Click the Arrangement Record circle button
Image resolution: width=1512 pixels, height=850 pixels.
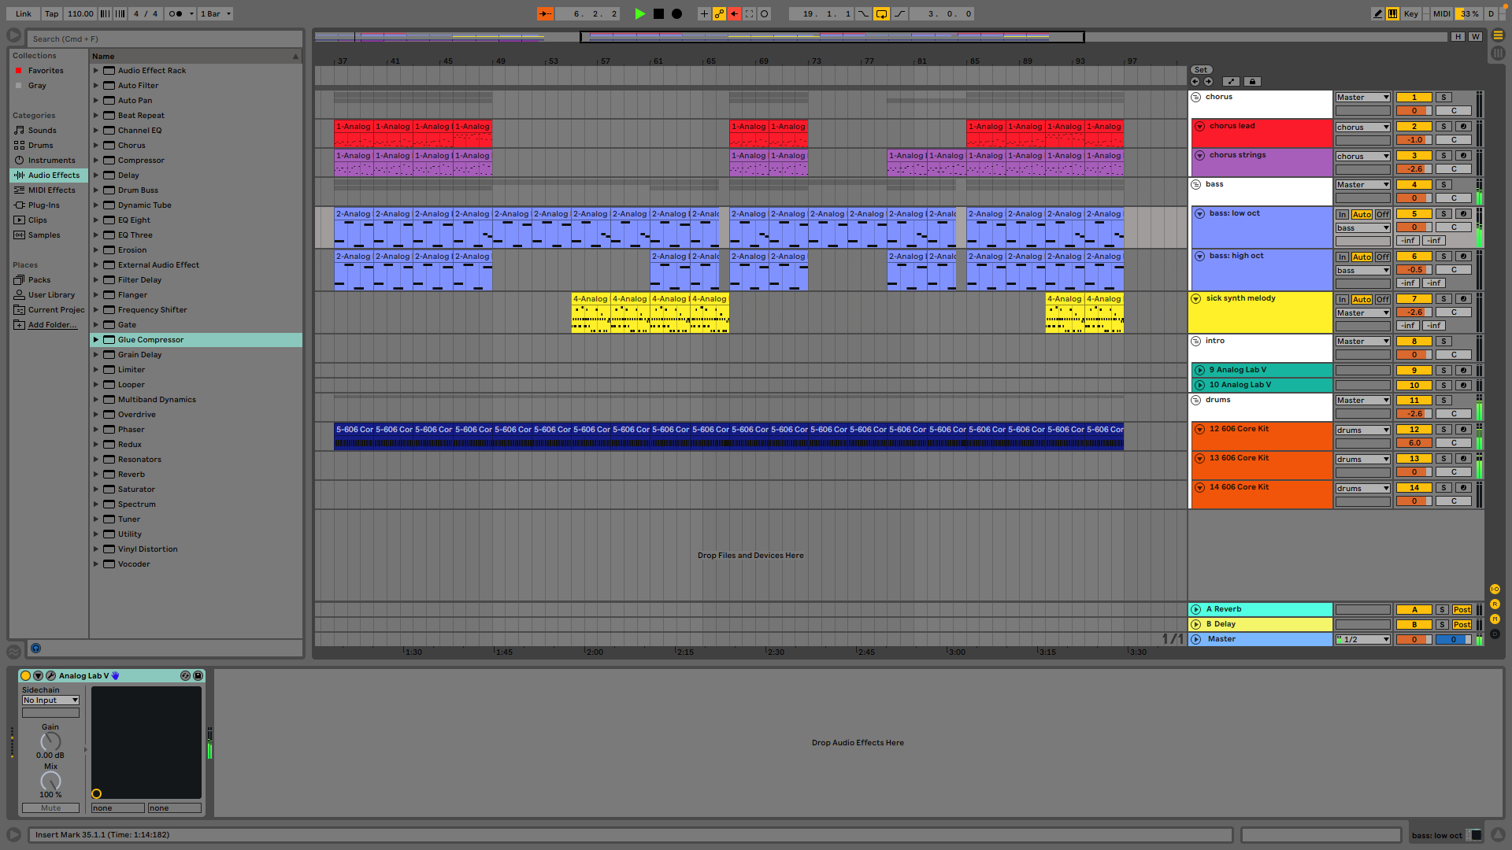(x=676, y=13)
